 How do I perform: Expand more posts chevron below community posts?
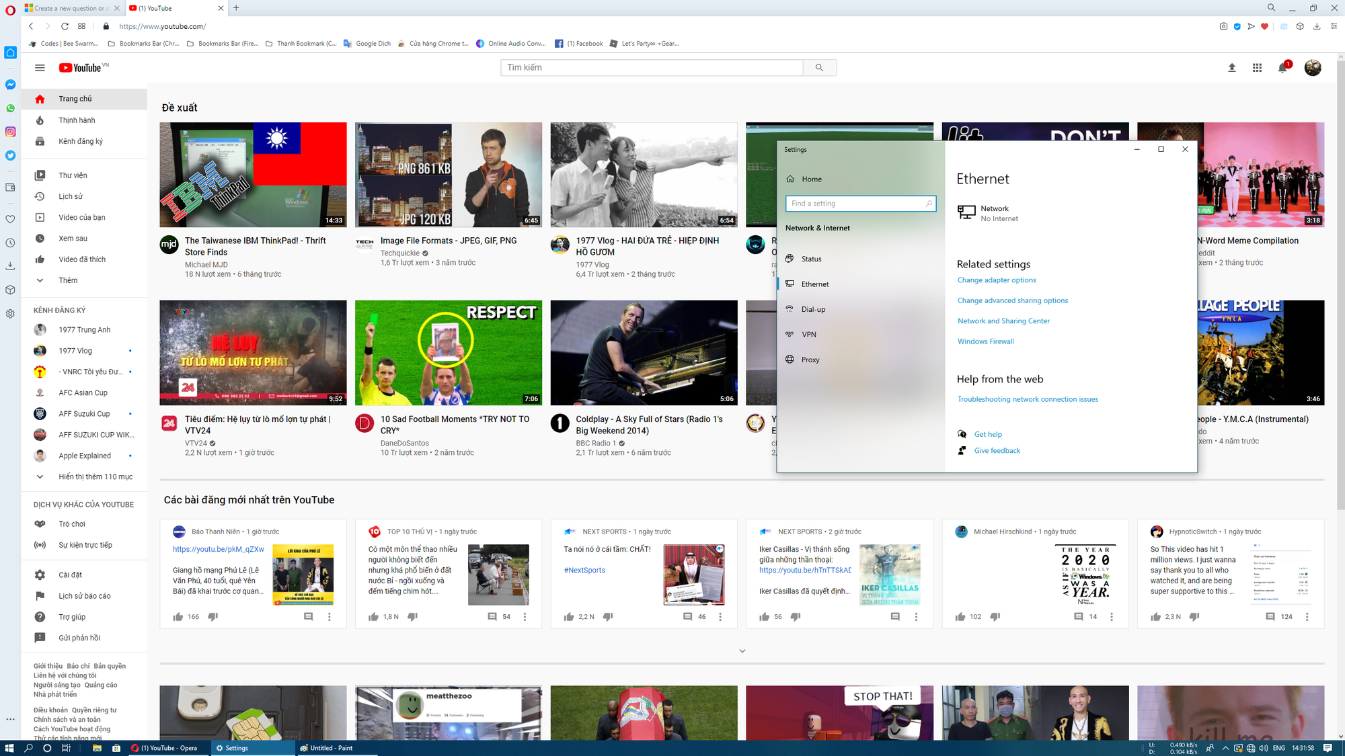click(742, 651)
